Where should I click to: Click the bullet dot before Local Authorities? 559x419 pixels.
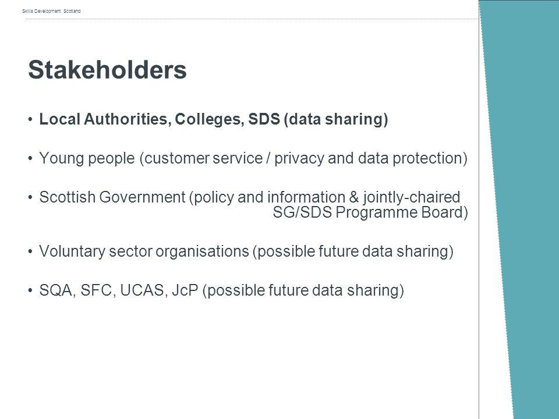(30, 119)
